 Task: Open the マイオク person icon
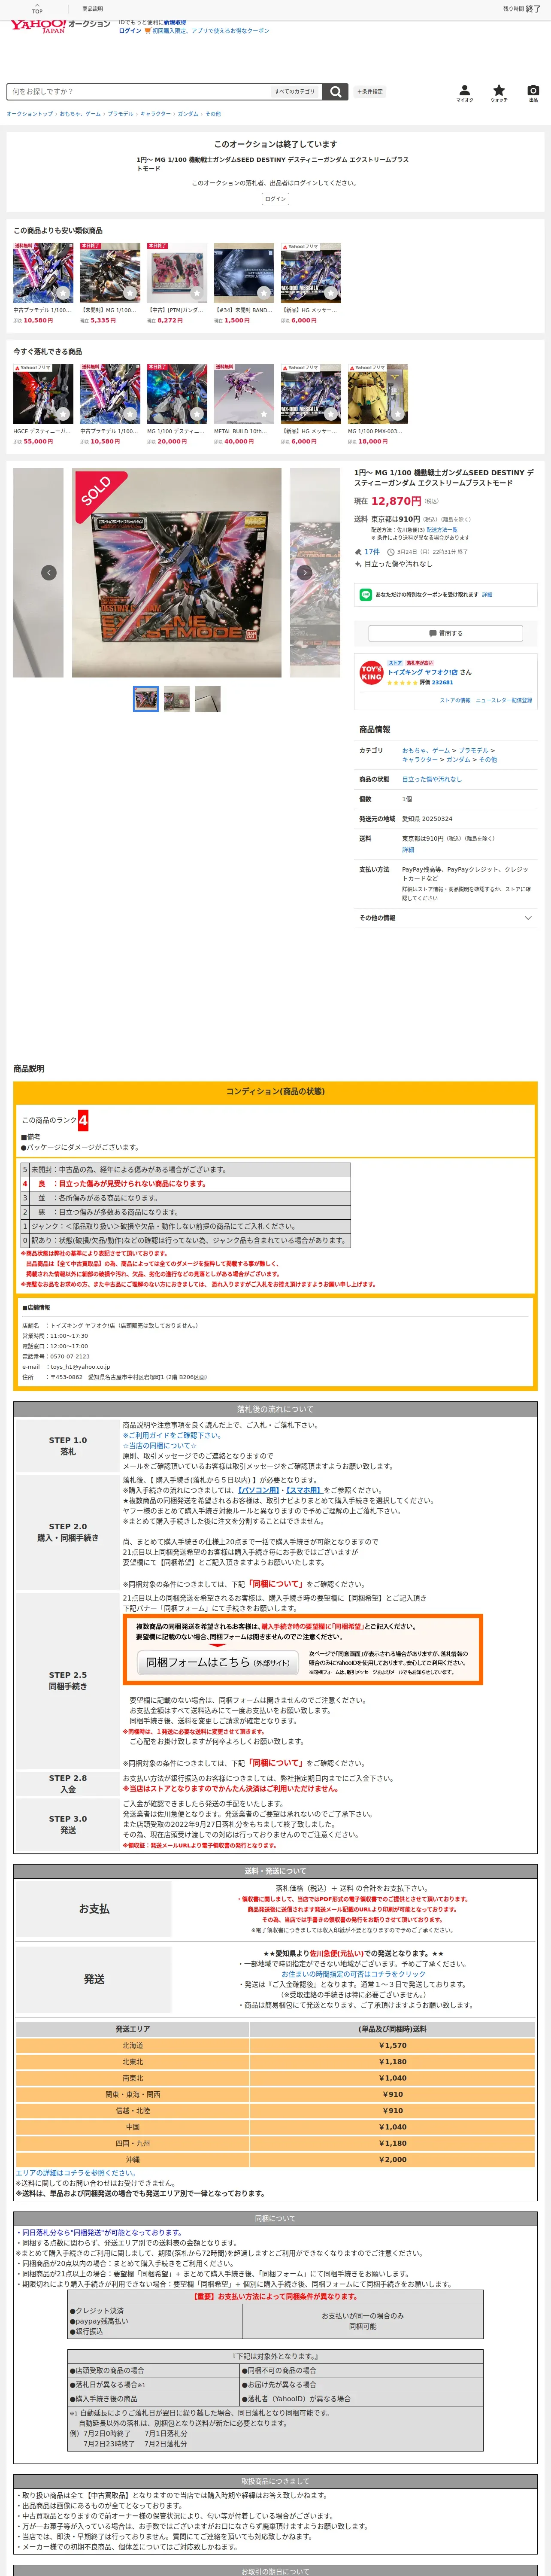tap(465, 93)
